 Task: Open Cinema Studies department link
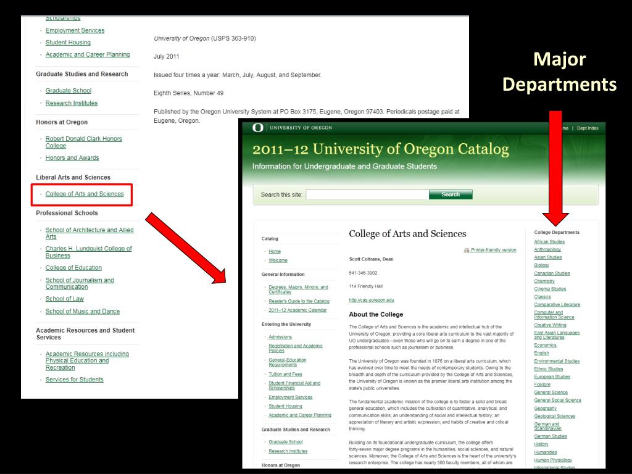[x=550, y=289]
